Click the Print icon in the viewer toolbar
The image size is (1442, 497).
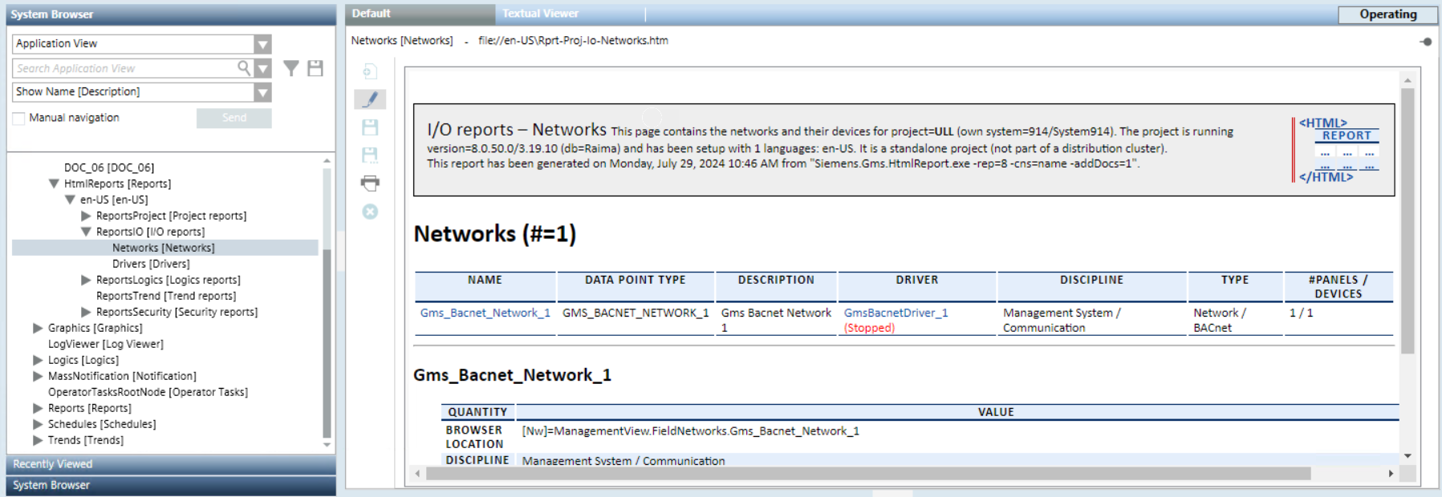click(x=370, y=183)
